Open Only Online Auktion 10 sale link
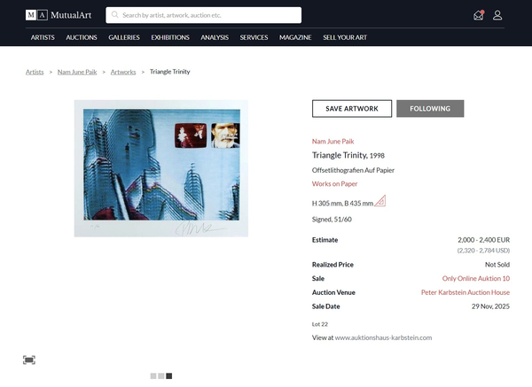This screenshot has height=387, width=532. point(475,278)
